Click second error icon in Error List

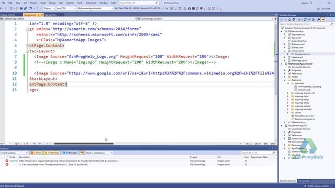(7, 164)
